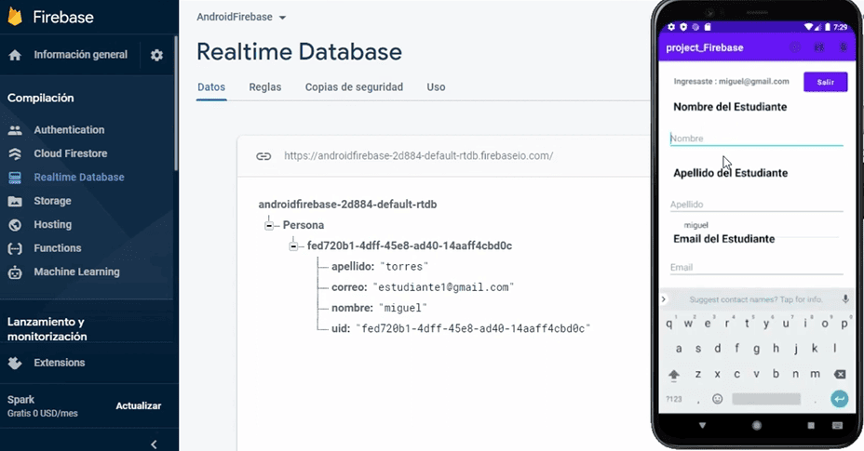This screenshot has width=864, height=451.
Task: Collapse the Persona tree node
Action: (269, 225)
